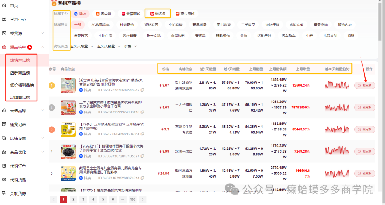Copy ID 3706973072847405377 with copy icon

pos(142,156)
